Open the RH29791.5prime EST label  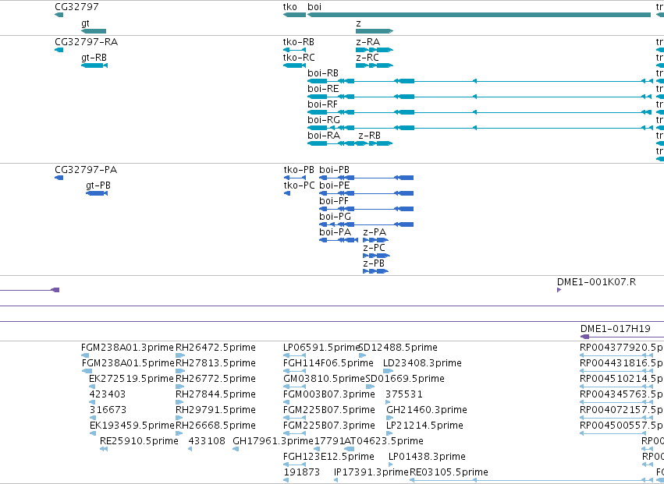pos(215,410)
